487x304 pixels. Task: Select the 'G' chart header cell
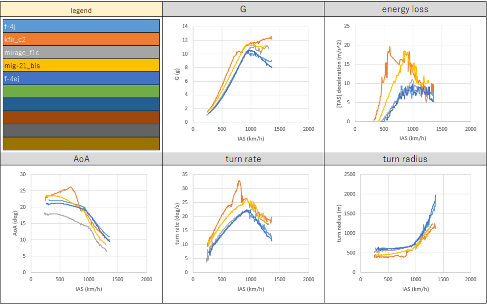243,10
